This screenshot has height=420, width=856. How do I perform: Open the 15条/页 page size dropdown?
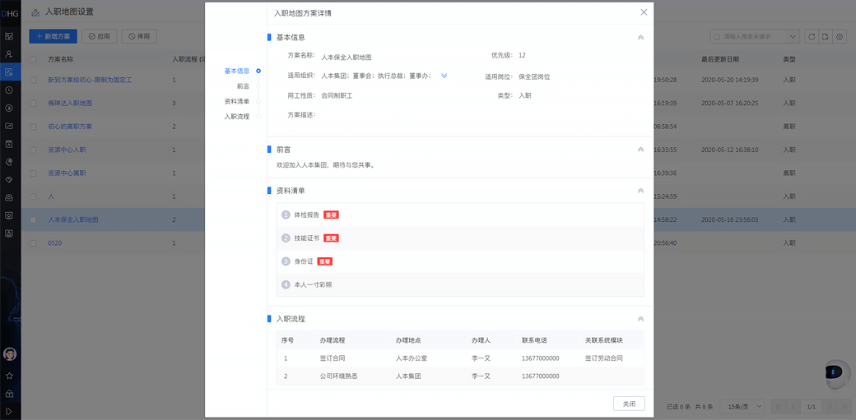pyautogui.click(x=741, y=407)
